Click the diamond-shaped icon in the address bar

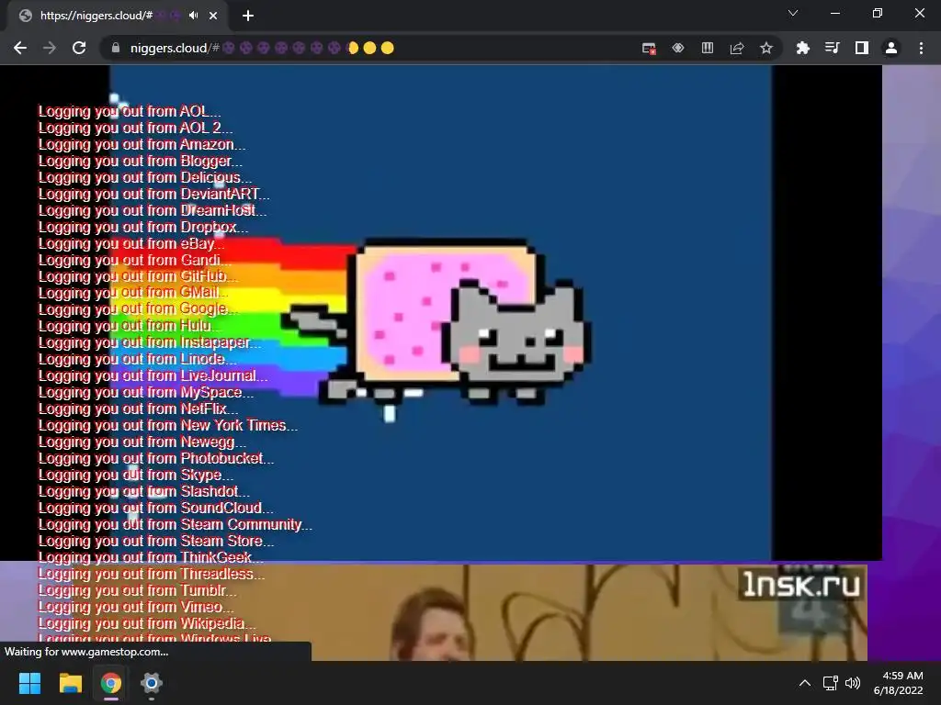tap(678, 48)
